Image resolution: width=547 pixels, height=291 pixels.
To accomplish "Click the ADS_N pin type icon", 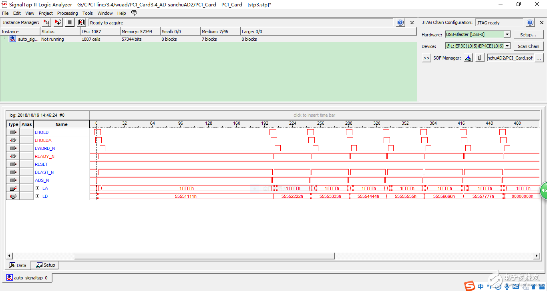I will click(13, 180).
